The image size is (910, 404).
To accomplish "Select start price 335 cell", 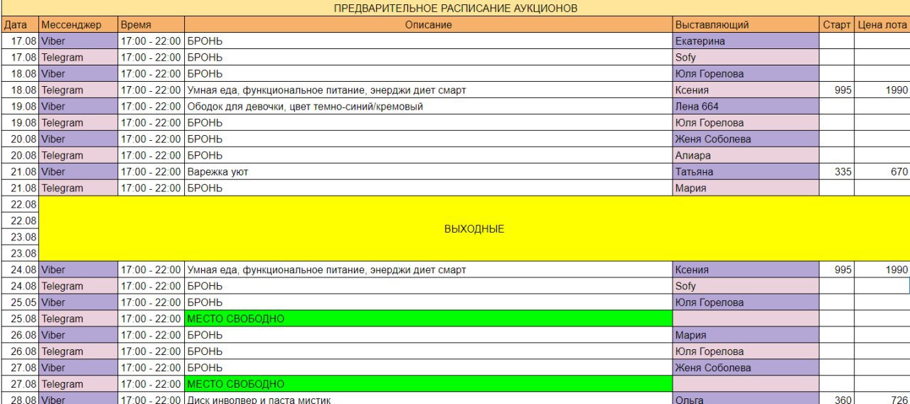I will [837, 172].
